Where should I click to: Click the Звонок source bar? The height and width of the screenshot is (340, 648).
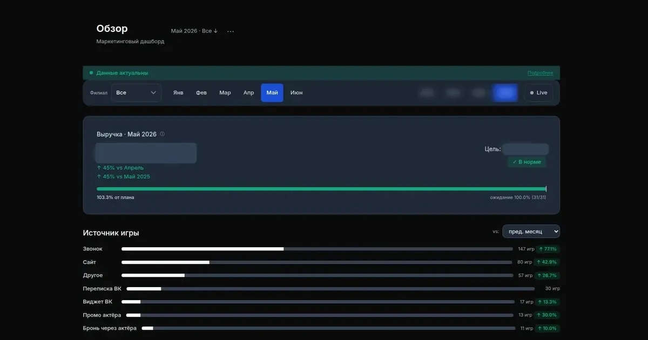[x=317, y=249]
